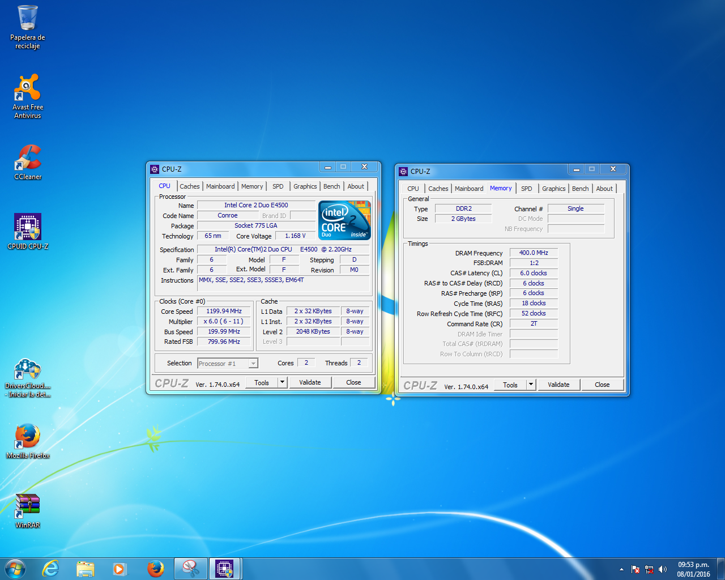Viewport: 725px width, 580px height.
Task: Click title bar icon of left CPU-Z window
Action: click(x=155, y=169)
